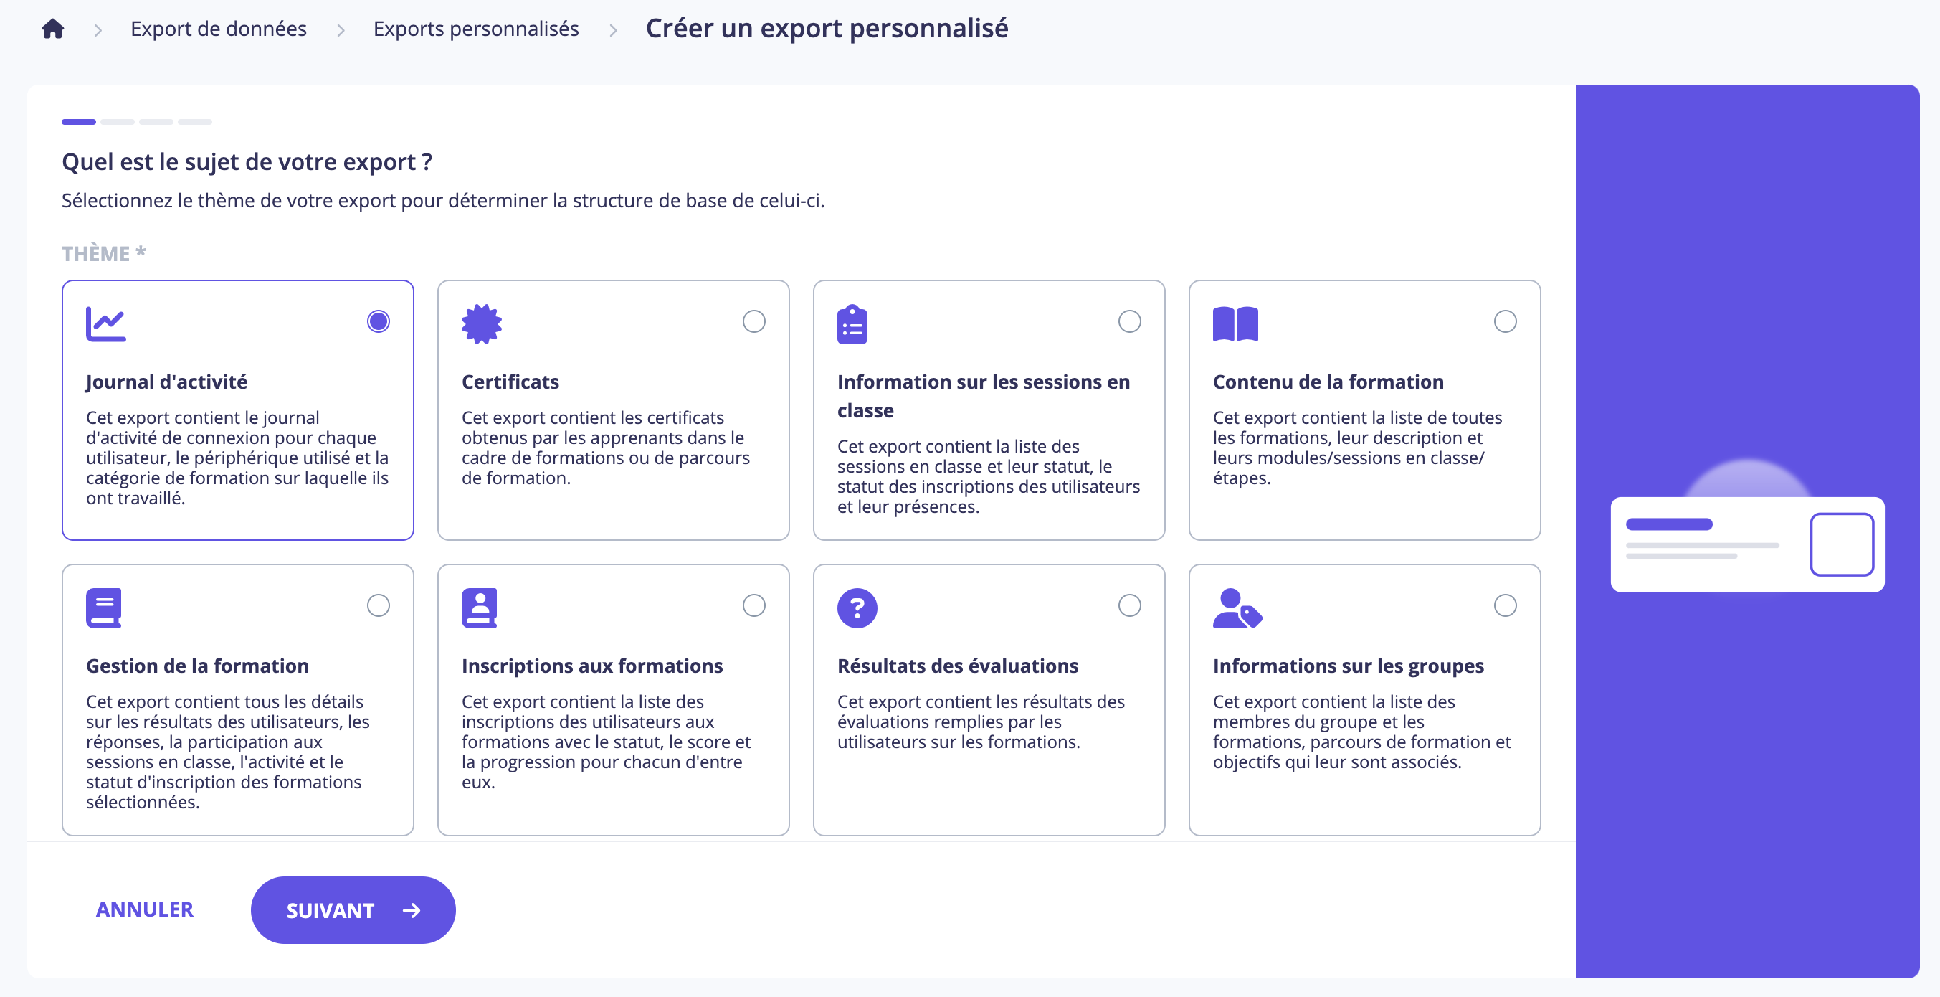Click the Annuler button
Image resolution: width=1940 pixels, height=997 pixels.
point(145,909)
